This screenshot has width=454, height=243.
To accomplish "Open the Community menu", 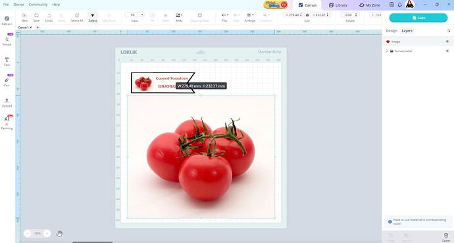I will (38, 5).
